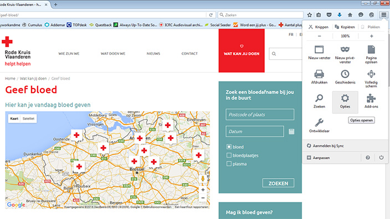390x219 pixels.
Task: Zoom out on the map
Action: pyautogui.click(x=203, y=198)
